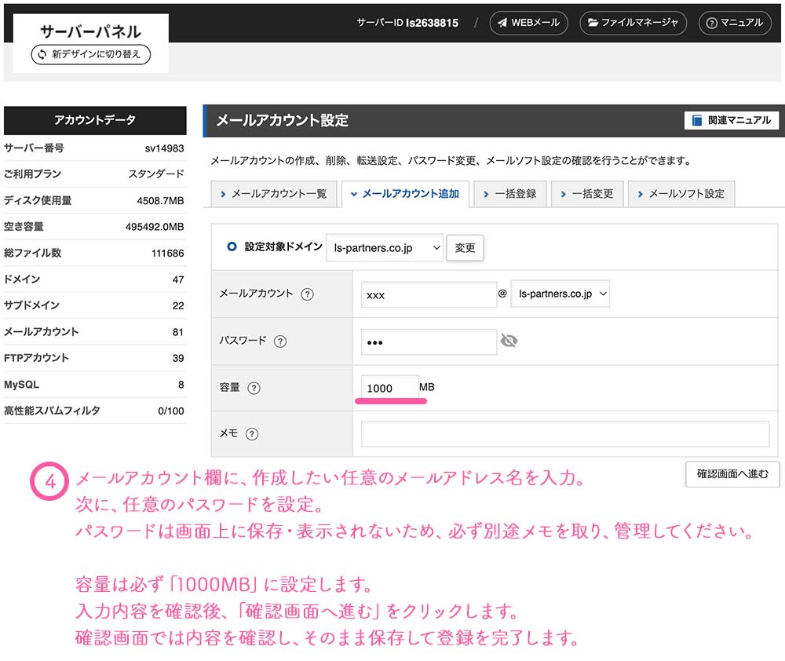The height and width of the screenshot is (661, 785).
Task: Click help icon beside 容量 label
Action: click(x=253, y=388)
